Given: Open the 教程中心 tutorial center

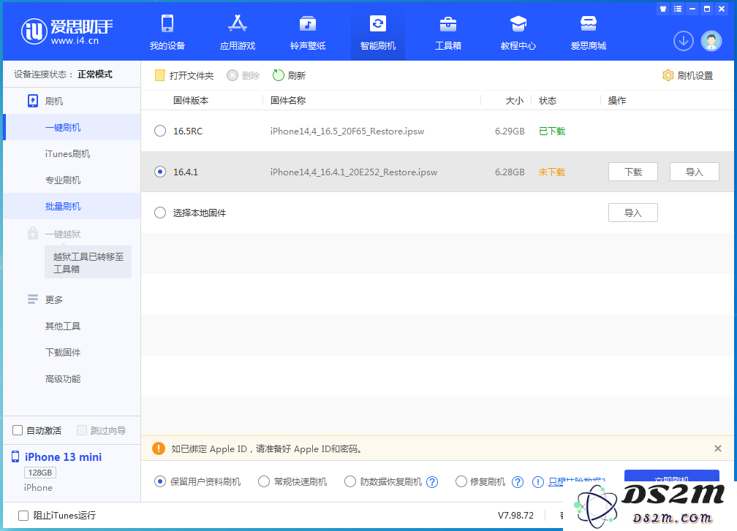Looking at the screenshot, I should tap(518, 32).
